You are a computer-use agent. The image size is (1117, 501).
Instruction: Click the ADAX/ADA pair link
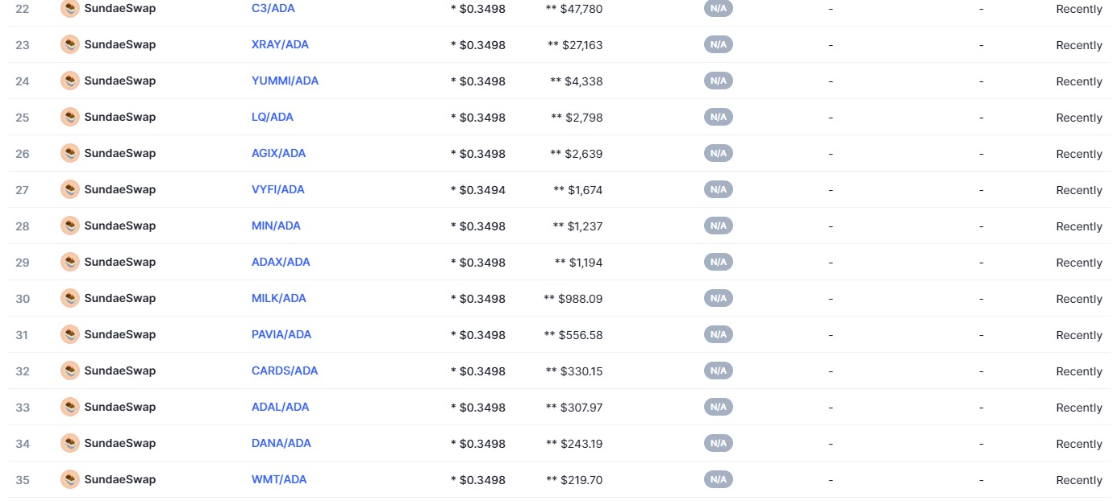click(x=281, y=262)
